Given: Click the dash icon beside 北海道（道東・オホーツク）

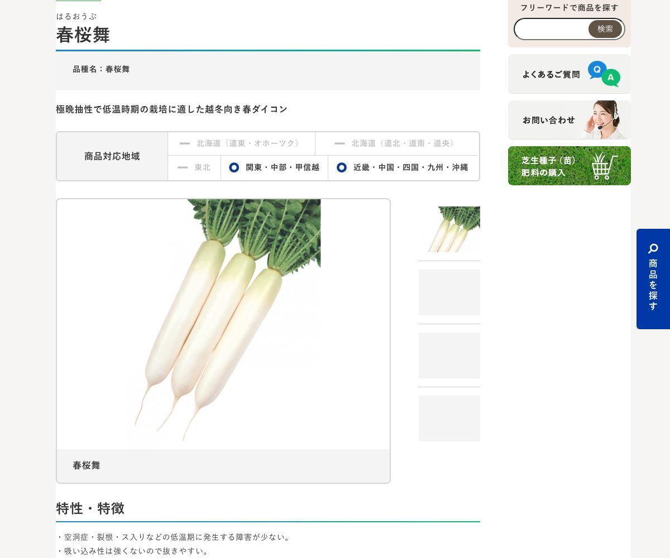Looking at the screenshot, I should tap(185, 143).
